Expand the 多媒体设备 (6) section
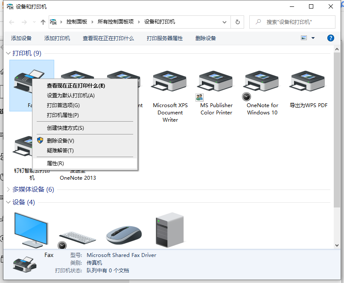Screen dimensions: 344x283 [x=8, y=189]
